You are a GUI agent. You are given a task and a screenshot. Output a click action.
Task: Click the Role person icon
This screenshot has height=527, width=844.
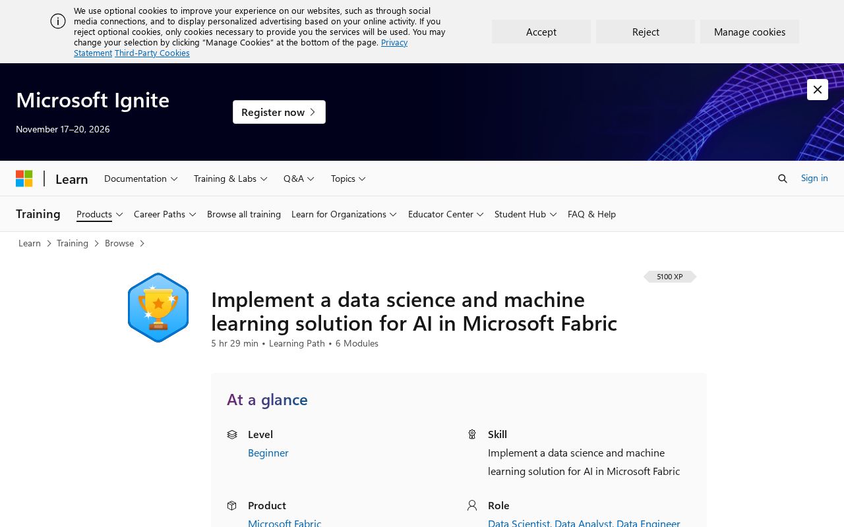[x=472, y=506]
